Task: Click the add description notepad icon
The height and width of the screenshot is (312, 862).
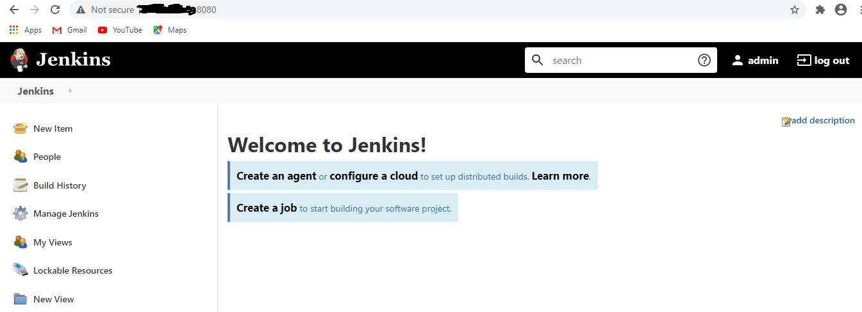Action: pyautogui.click(x=786, y=121)
